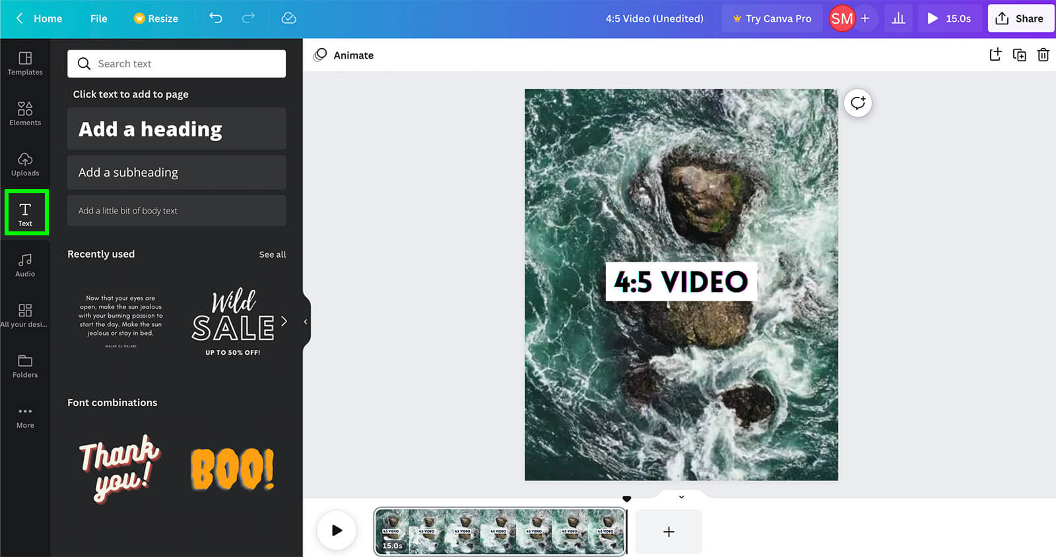Click Add a little bit of body text
This screenshot has height=557, width=1056.
[176, 210]
